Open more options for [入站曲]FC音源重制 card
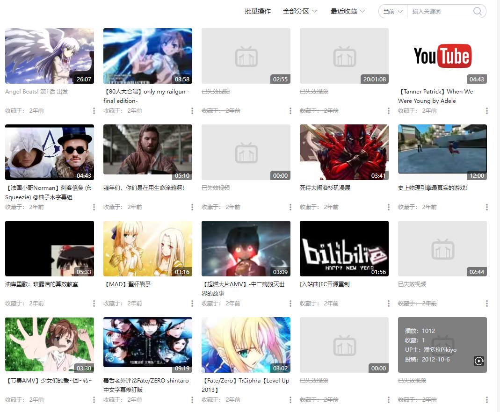Image resolution: width=500 pixels, height=412 pixels. (388, 303)
